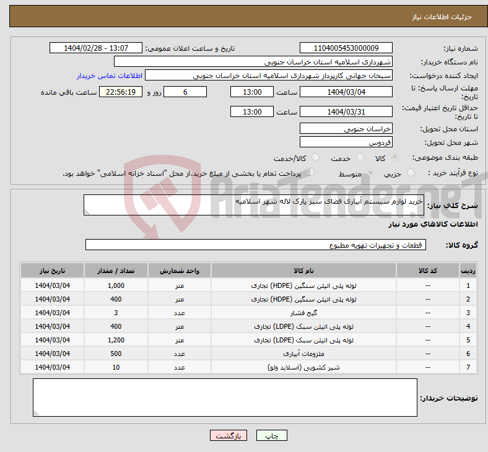Click the response deadline 13:00 time field
Image resolution: width=488 pixels, height=452 pixels.
point(252,92)
